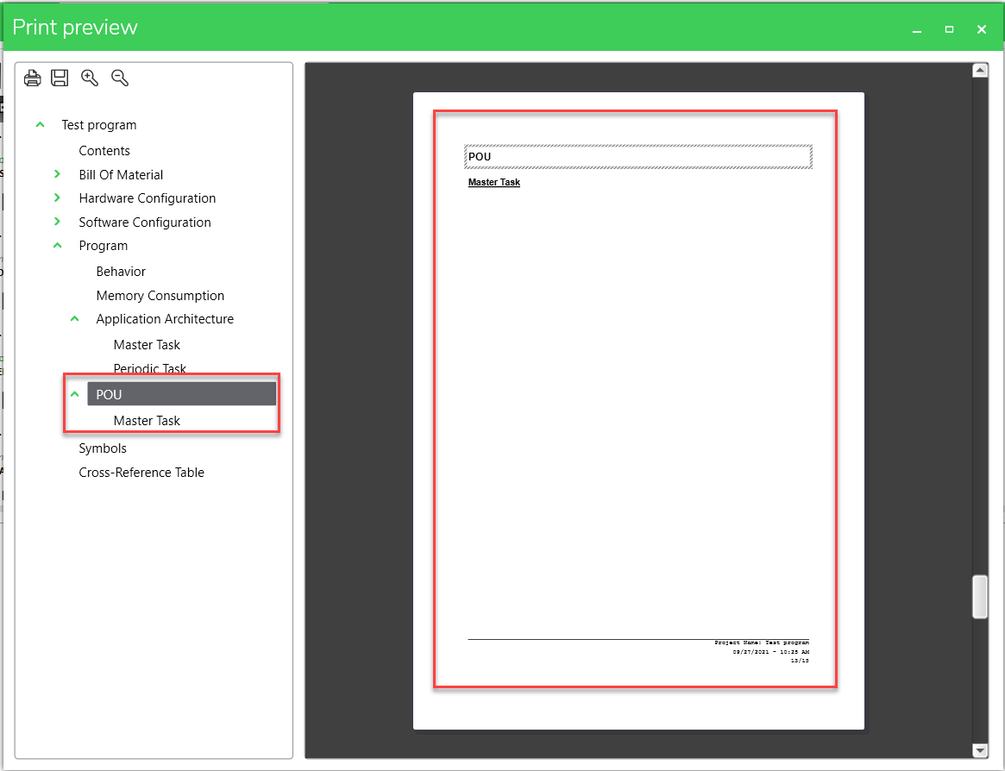This screenshot has height=771, width=1005.
Task: Maximize the Print preview window
Action: click(x=949, y=29)
